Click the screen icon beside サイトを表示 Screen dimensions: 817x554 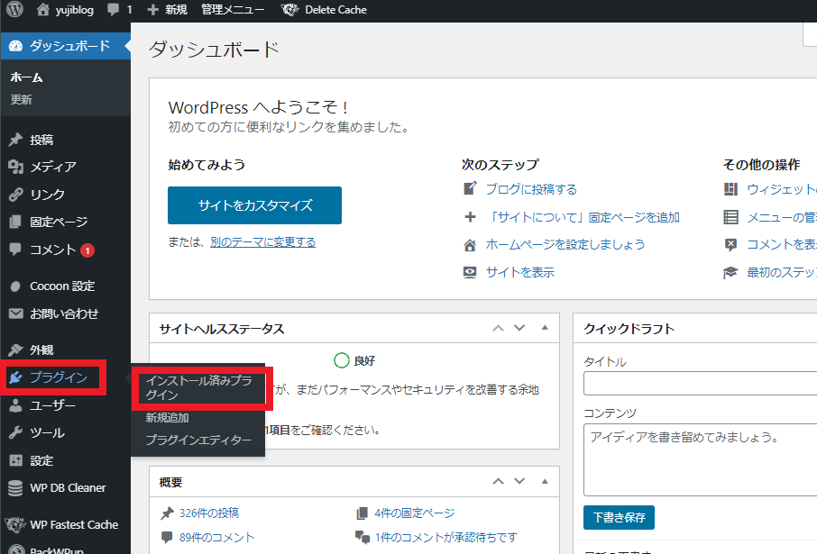[x=470, y=272]
